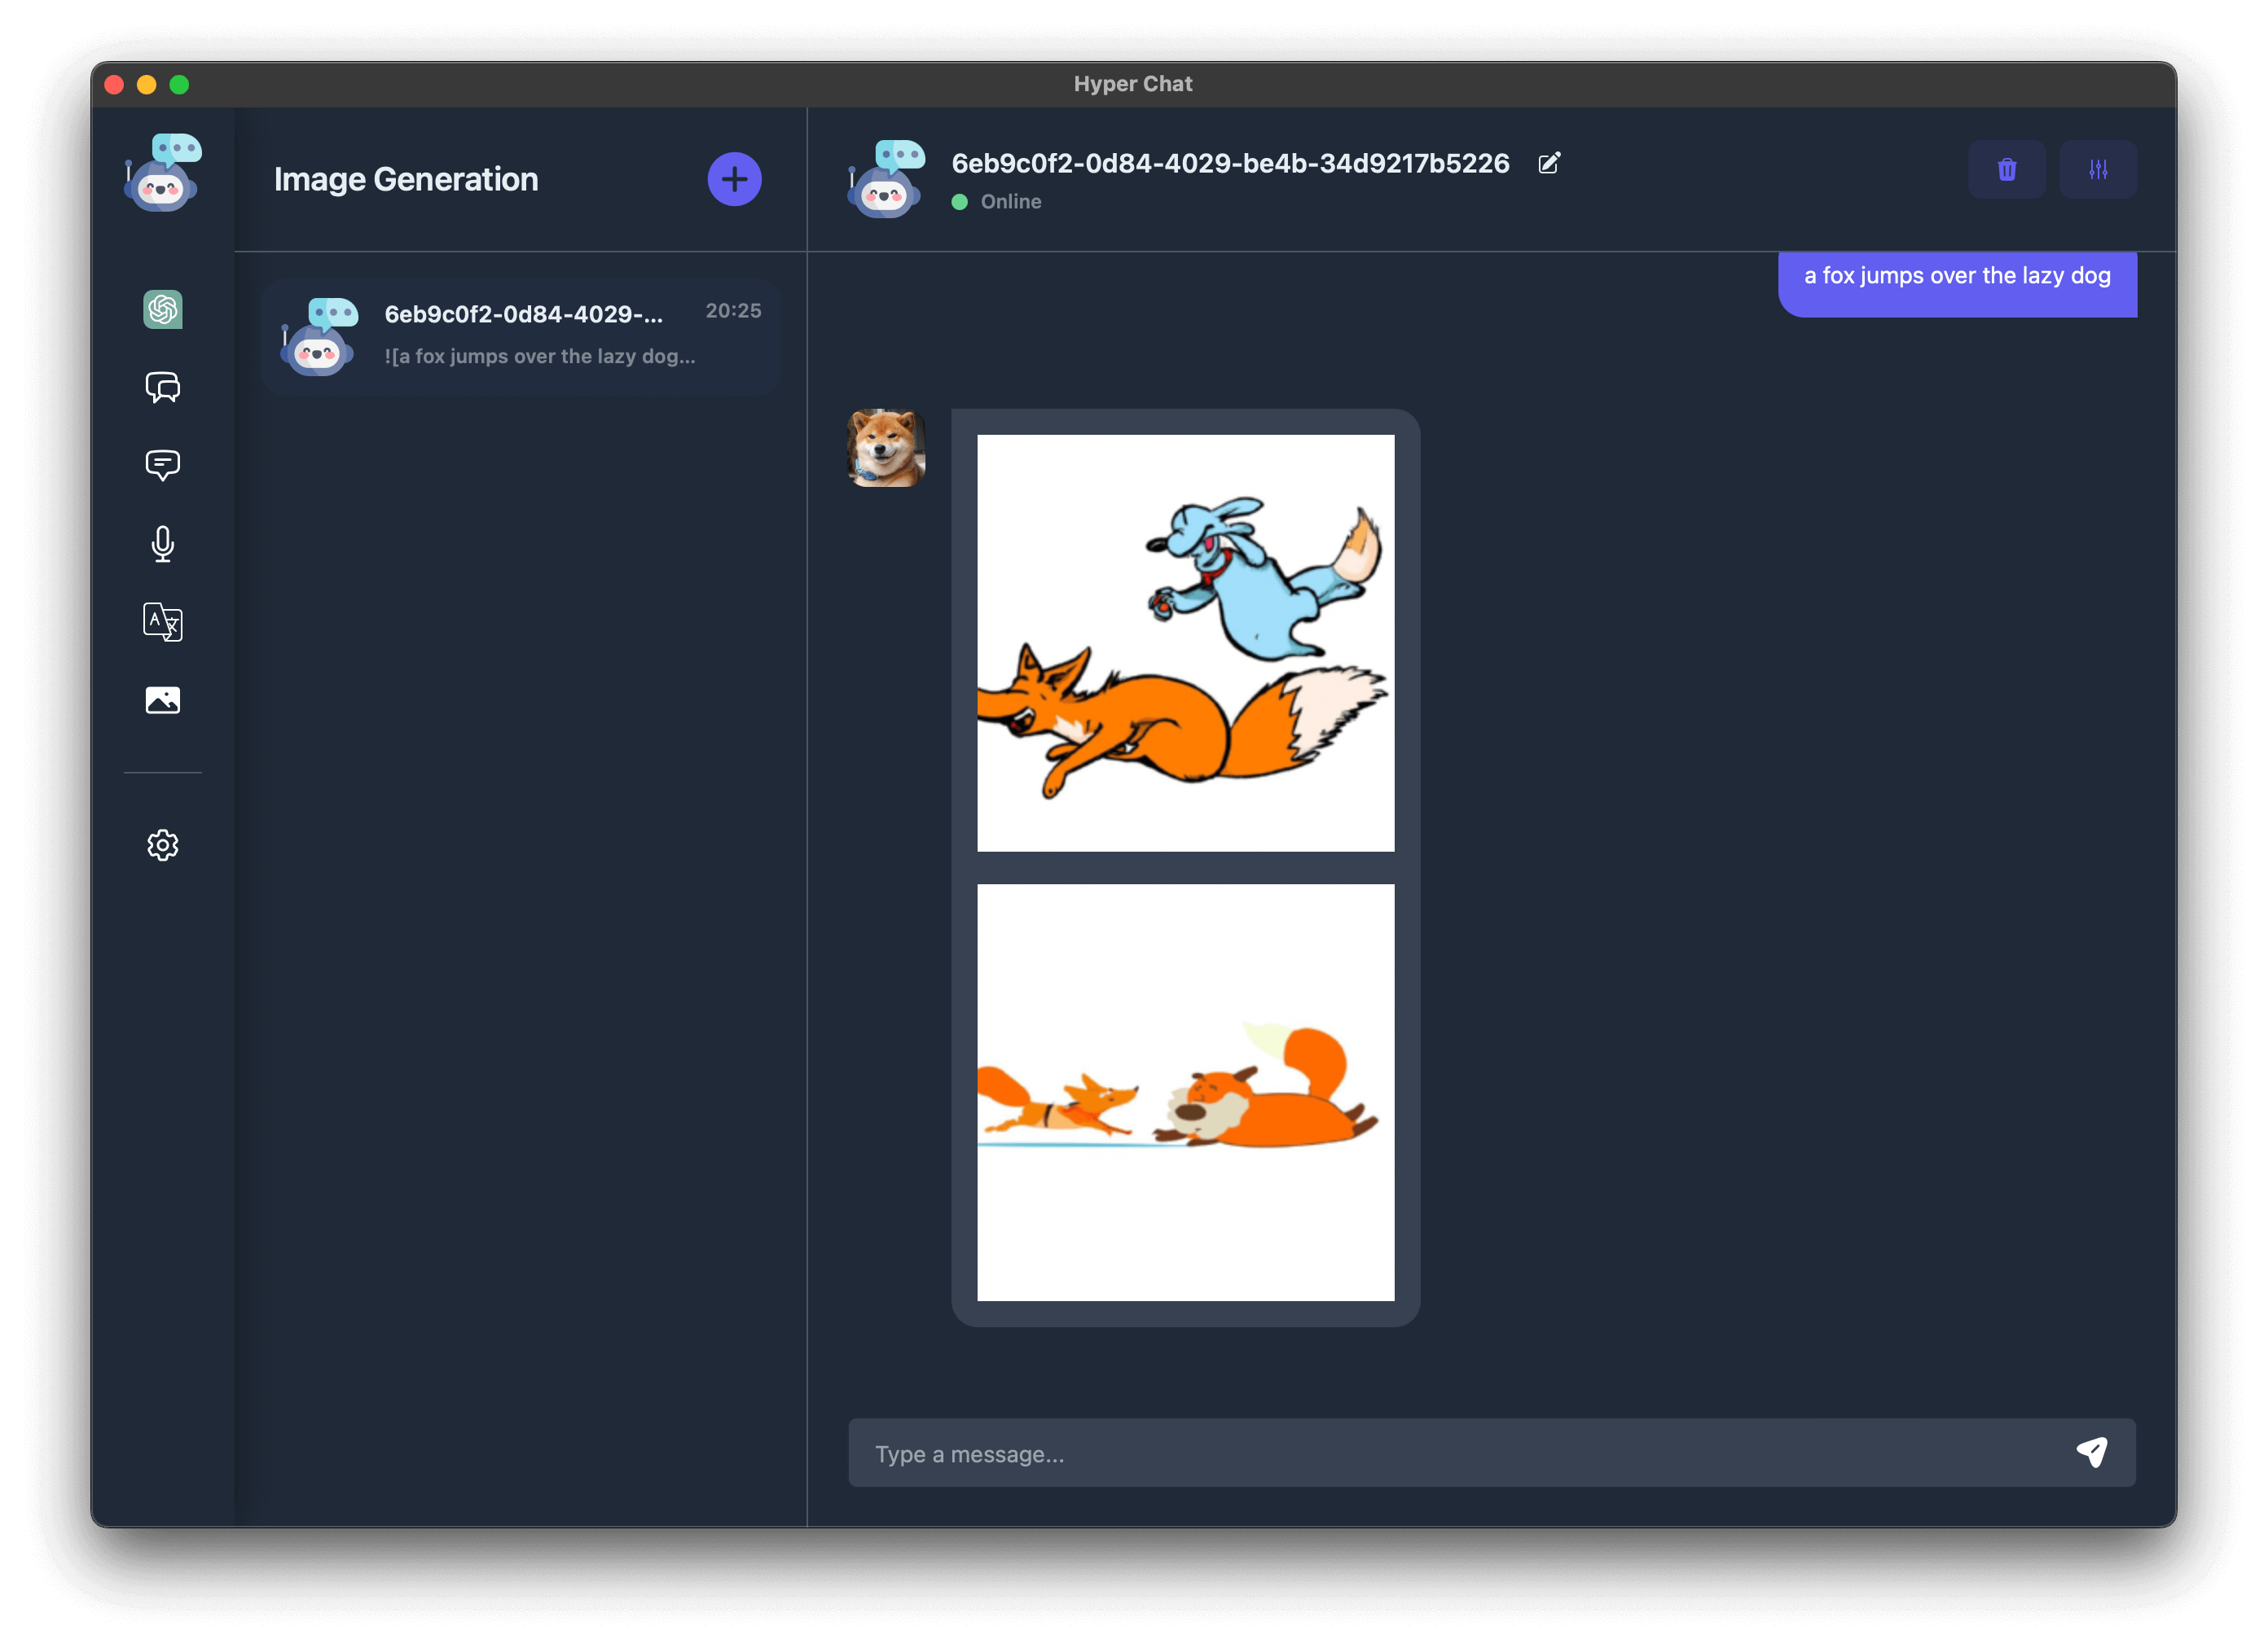Open the prompts message icon in sidebar
Viewport: 2268px width, 1648px height.
(163, 465)
